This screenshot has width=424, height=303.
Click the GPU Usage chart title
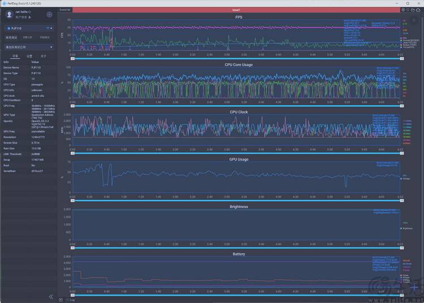239,159
